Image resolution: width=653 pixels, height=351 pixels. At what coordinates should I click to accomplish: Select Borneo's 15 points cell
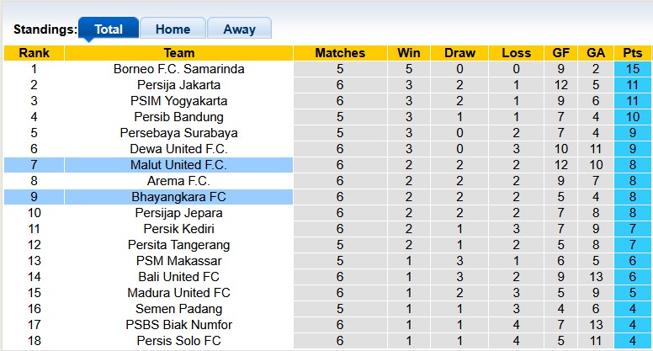[632, 69]
